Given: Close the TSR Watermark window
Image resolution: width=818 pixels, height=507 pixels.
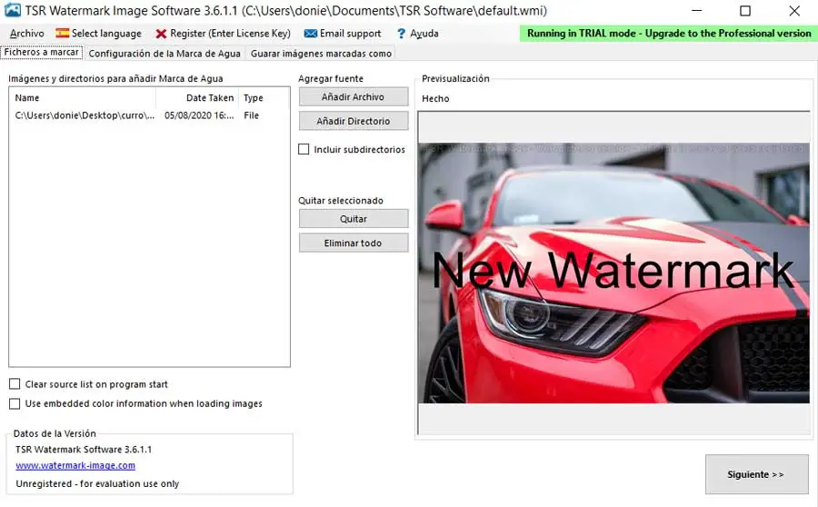Looking at the screenshot, I should coord(794,10).
